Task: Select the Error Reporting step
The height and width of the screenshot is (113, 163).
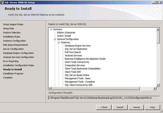Action: 11,61
